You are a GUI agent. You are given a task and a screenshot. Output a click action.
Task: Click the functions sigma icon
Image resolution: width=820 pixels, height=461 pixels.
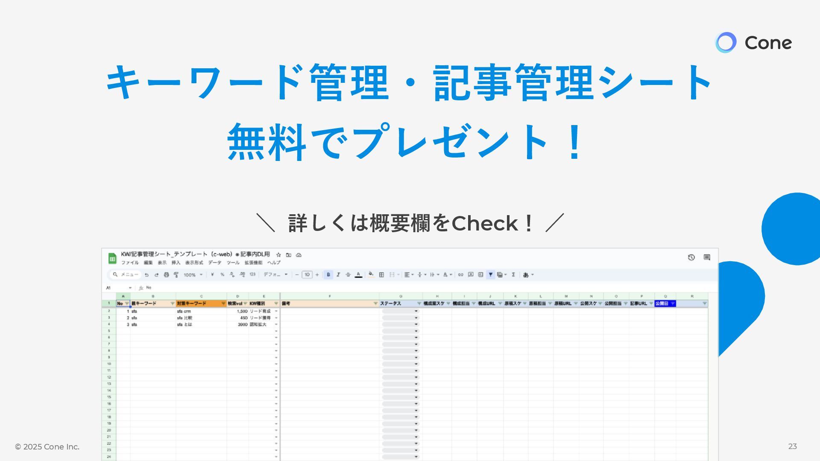click(x=513, y=275)
